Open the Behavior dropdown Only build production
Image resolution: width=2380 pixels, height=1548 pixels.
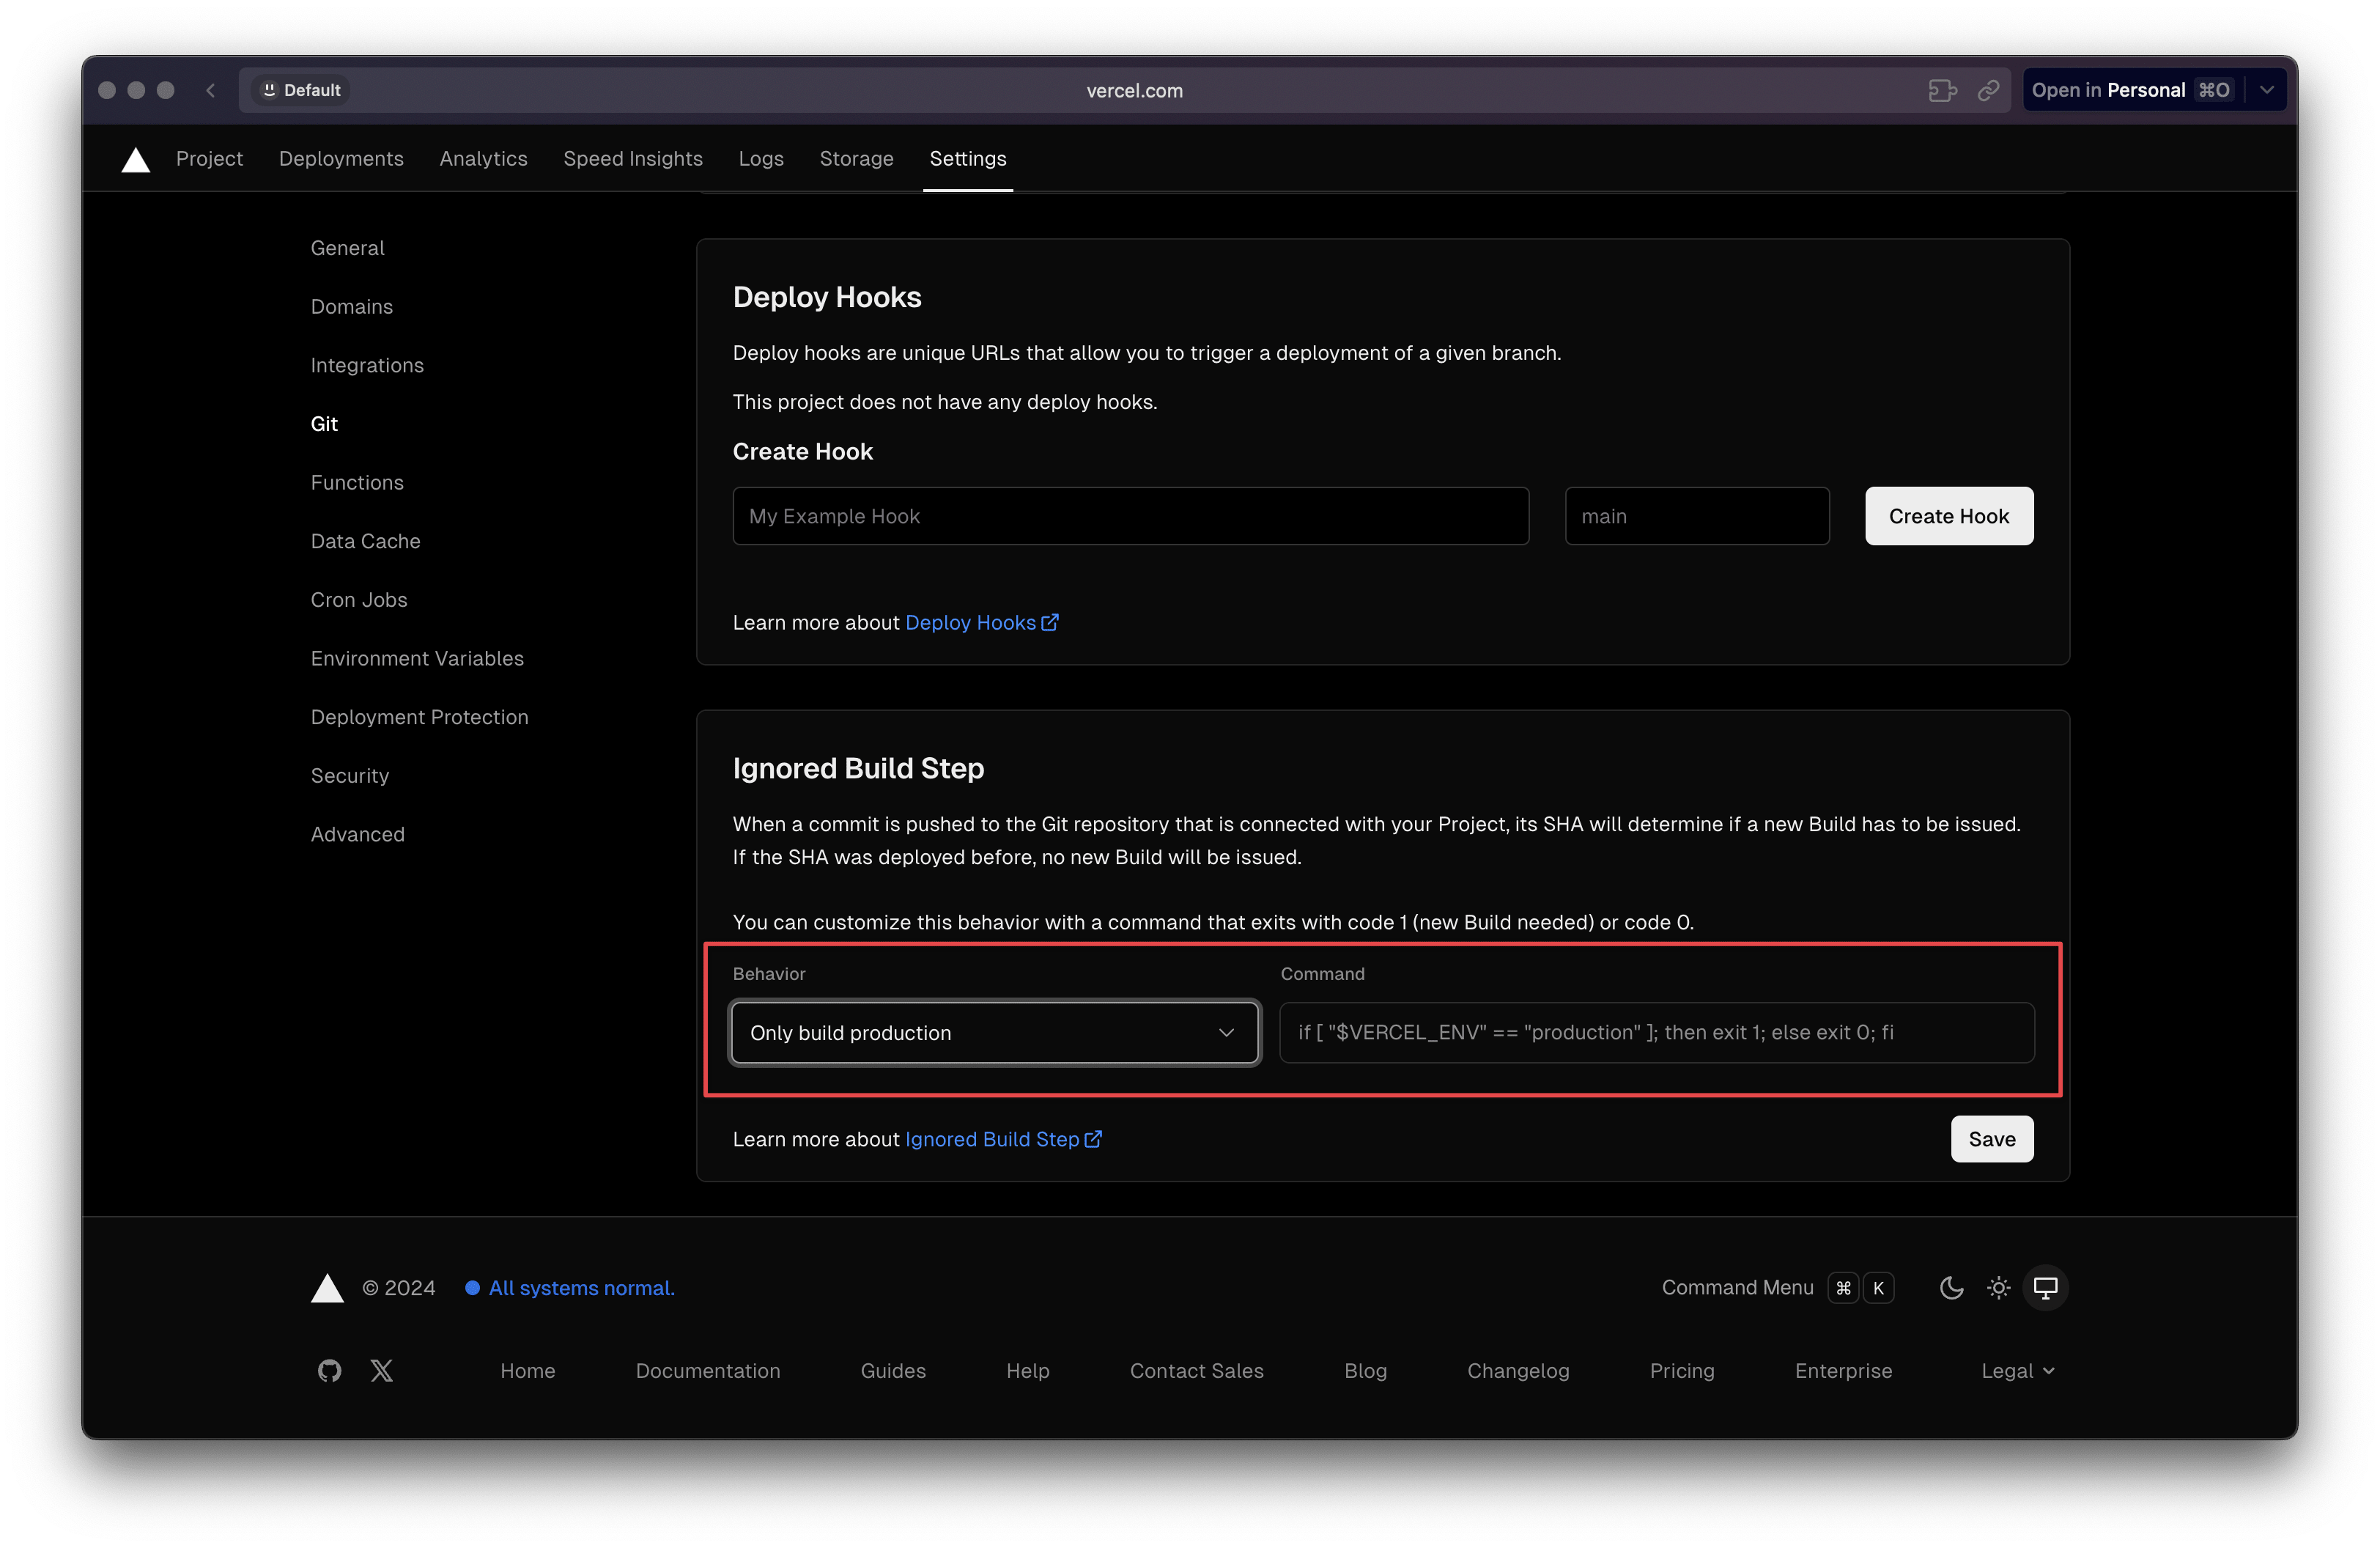click(994, 1032)
